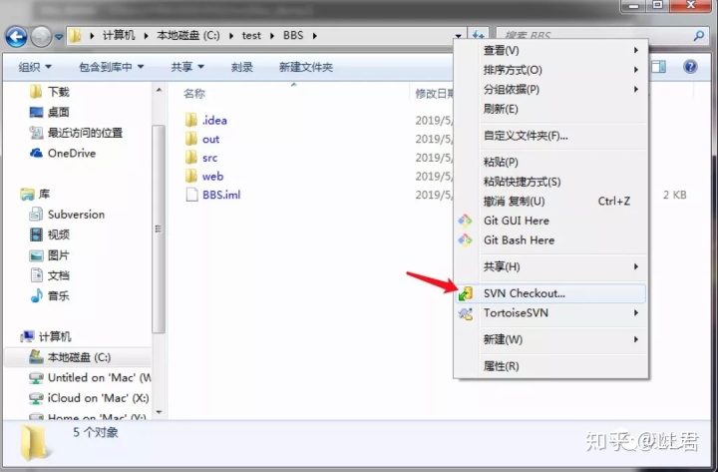Select the src folder
The width and height of the screenshot is (718, 472).
[201, 158]
